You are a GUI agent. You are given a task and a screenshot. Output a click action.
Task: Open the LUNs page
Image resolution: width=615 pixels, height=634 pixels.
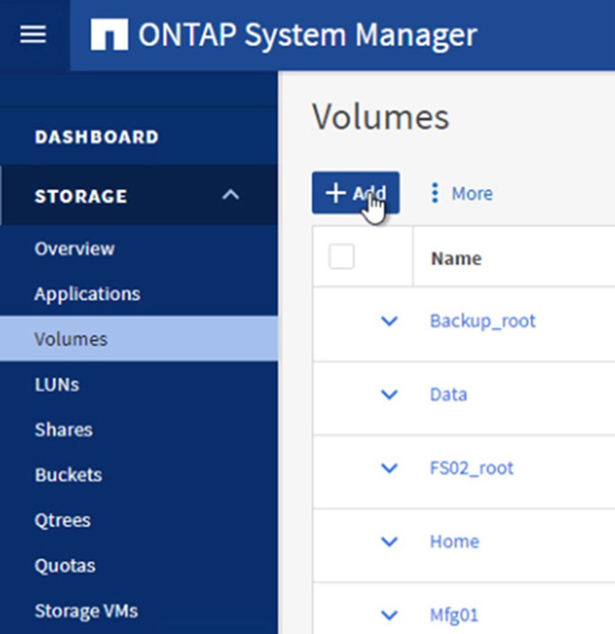[x=56, y=384]
